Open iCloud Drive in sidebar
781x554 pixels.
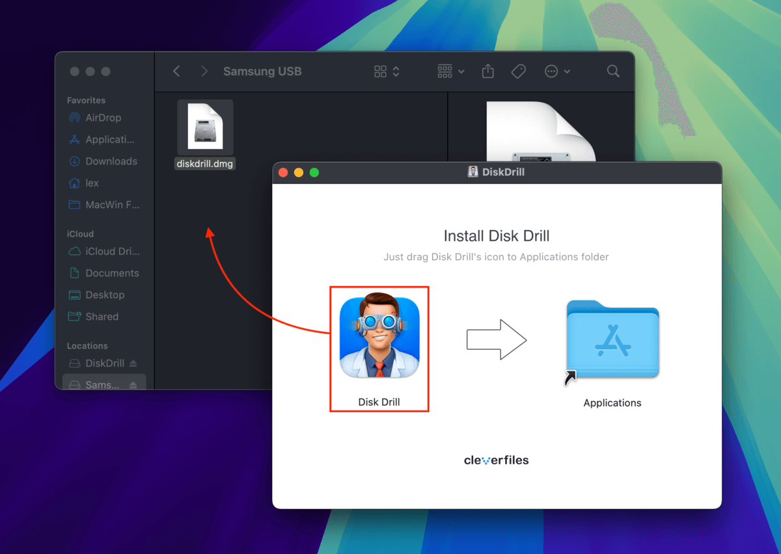[104, 251]
